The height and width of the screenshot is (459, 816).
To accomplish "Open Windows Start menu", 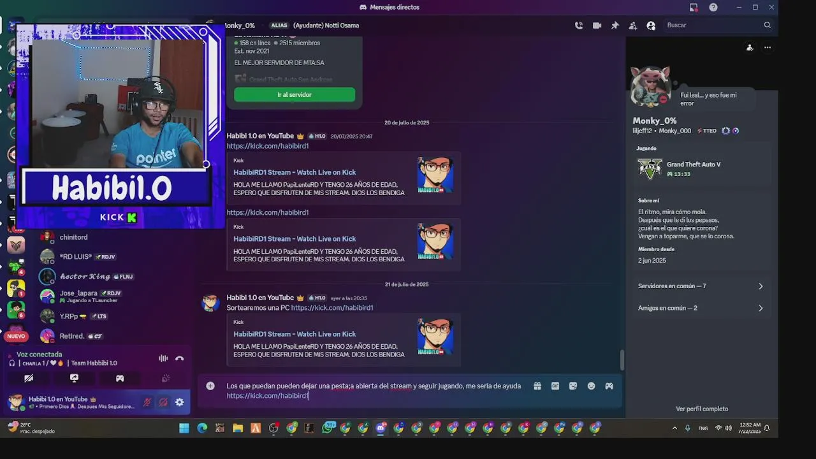I will pyautogui.click(x=184, y=428).
